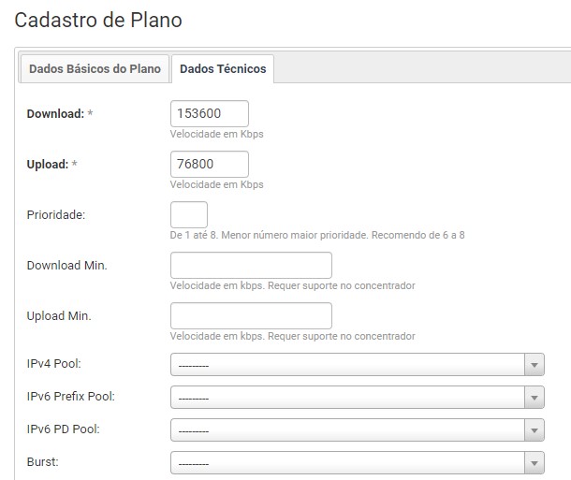Click the "Upload Min." text label
The image size is (571, 480).
[x=59, y=316]
